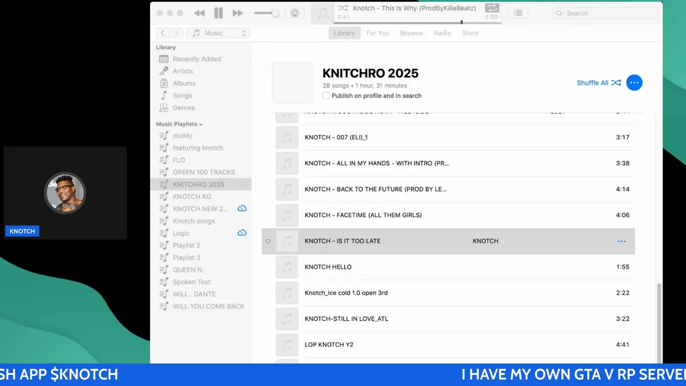Click artwork icon of KNOTCH - 007 (ELI)_1
The width and height of the screenshot is (686, 386).
[287, 137]
